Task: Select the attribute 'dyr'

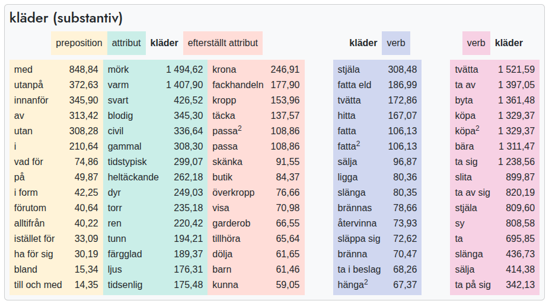Action: [x=114, y=193]
